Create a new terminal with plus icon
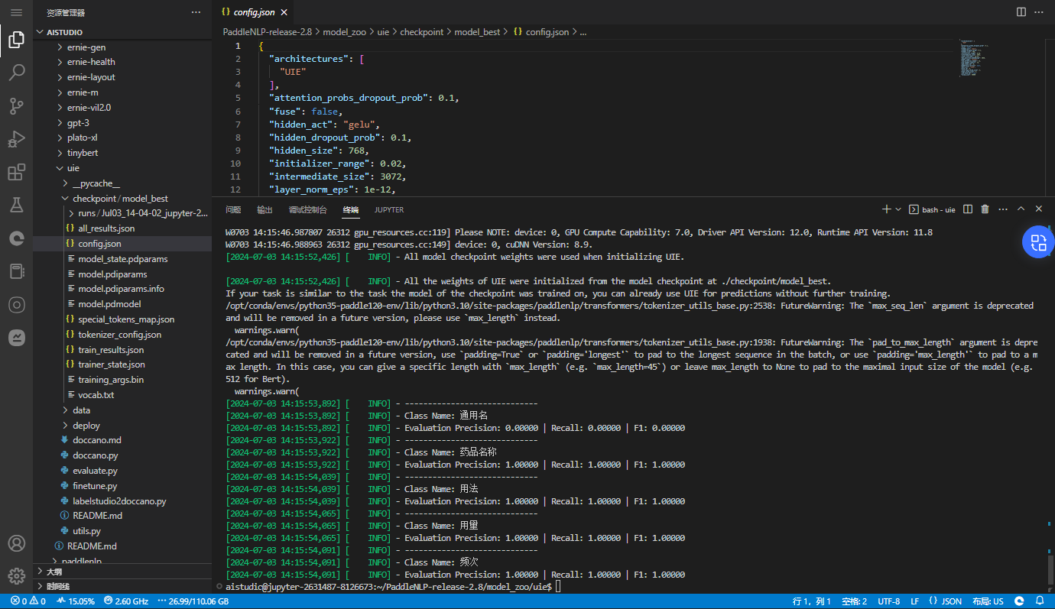Image resolution: width=1055 pixels, height=609 pixels. [x=887, y=209]
